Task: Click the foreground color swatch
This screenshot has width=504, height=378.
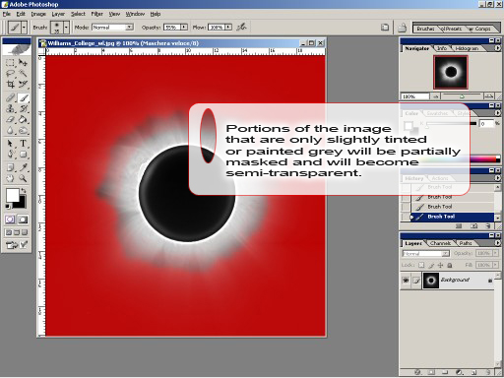Action: pos(13,195)
